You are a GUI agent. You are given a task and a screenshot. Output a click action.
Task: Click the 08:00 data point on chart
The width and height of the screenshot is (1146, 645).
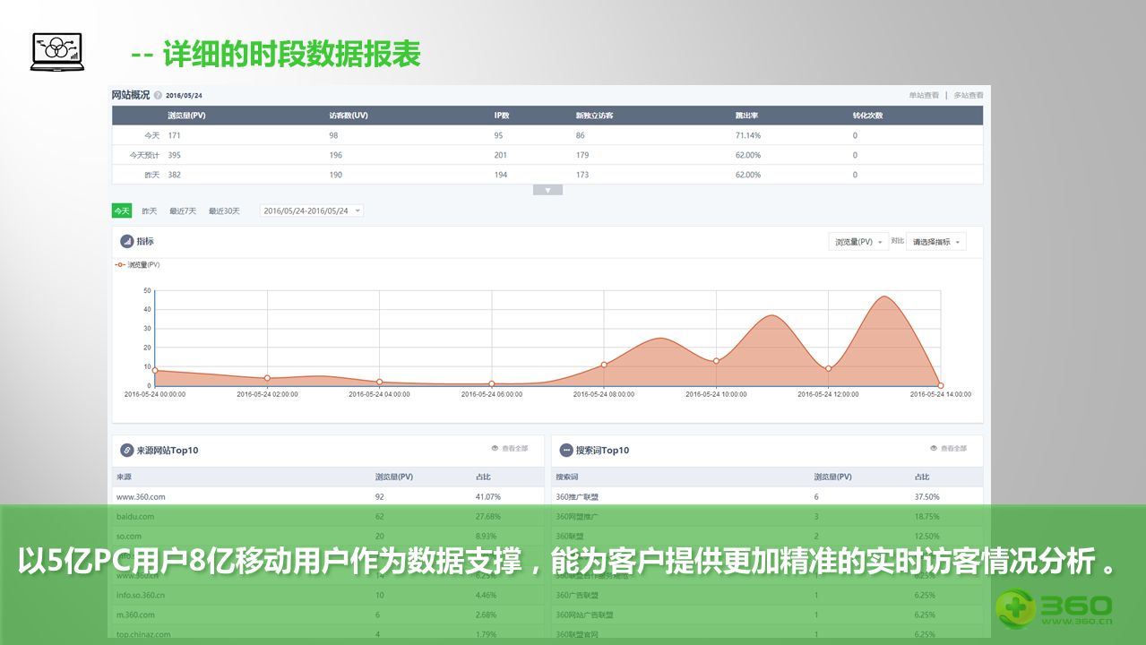pos(604,365)
